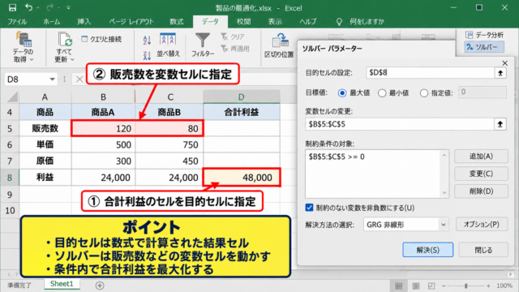Click 追加(A) constraint button
519x292 pixels.
click(481, 157)
